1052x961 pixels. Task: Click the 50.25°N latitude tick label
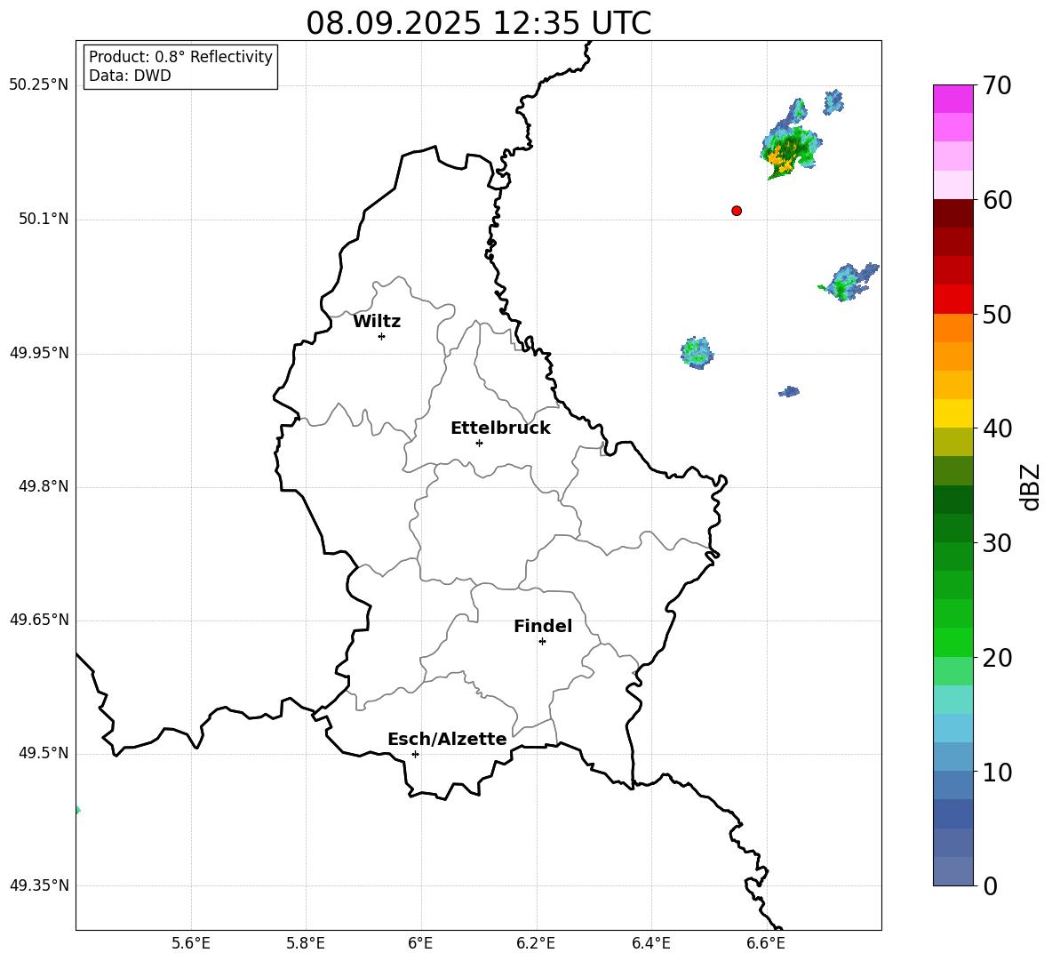point(38,85)
